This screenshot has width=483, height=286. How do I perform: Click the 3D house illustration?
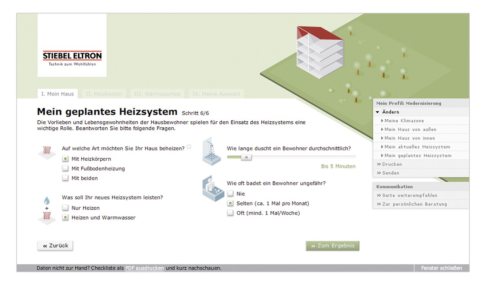click(319, 53)
